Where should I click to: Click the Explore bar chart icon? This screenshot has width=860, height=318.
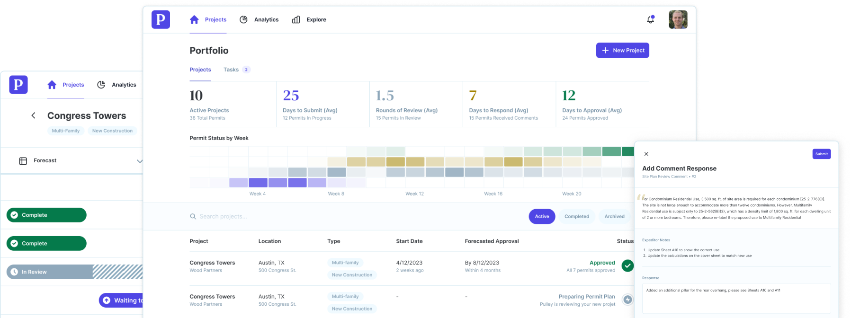tap(296, 19)
